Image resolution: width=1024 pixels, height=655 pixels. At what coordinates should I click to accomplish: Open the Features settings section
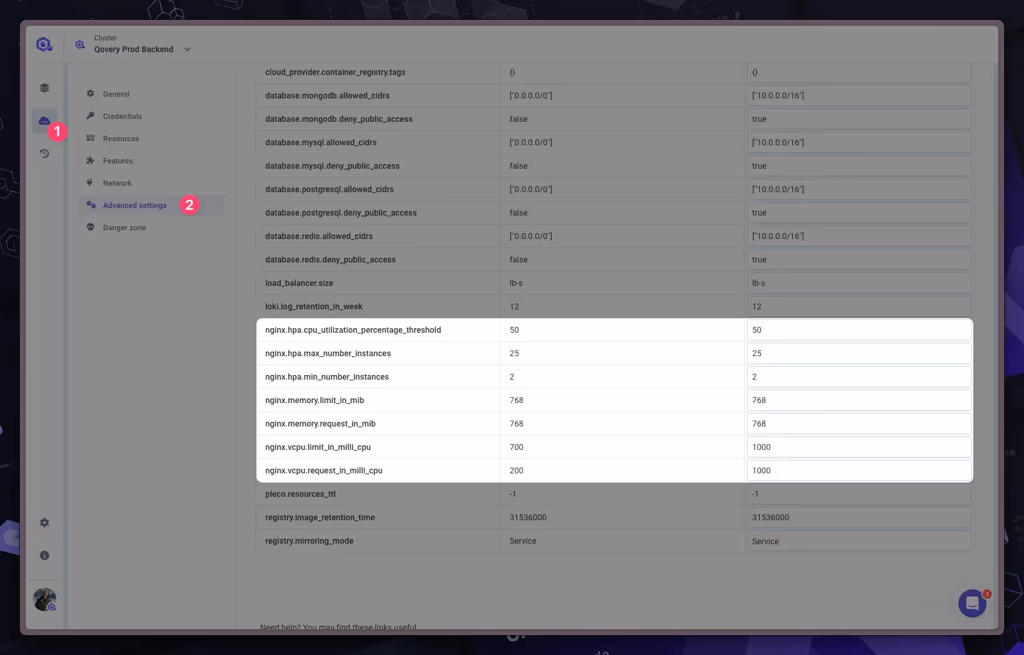point(118,161)
